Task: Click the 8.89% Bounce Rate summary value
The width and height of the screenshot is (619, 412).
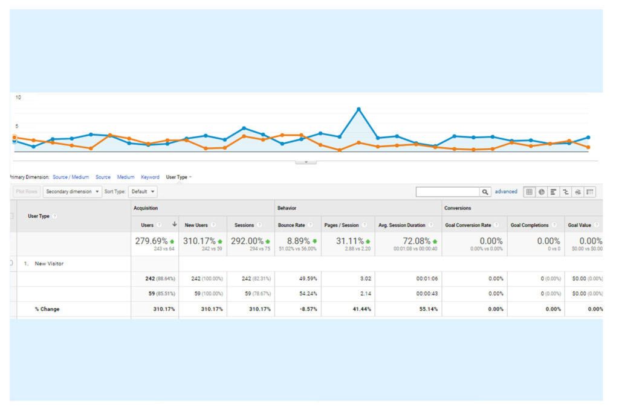Action: (299, 241)
